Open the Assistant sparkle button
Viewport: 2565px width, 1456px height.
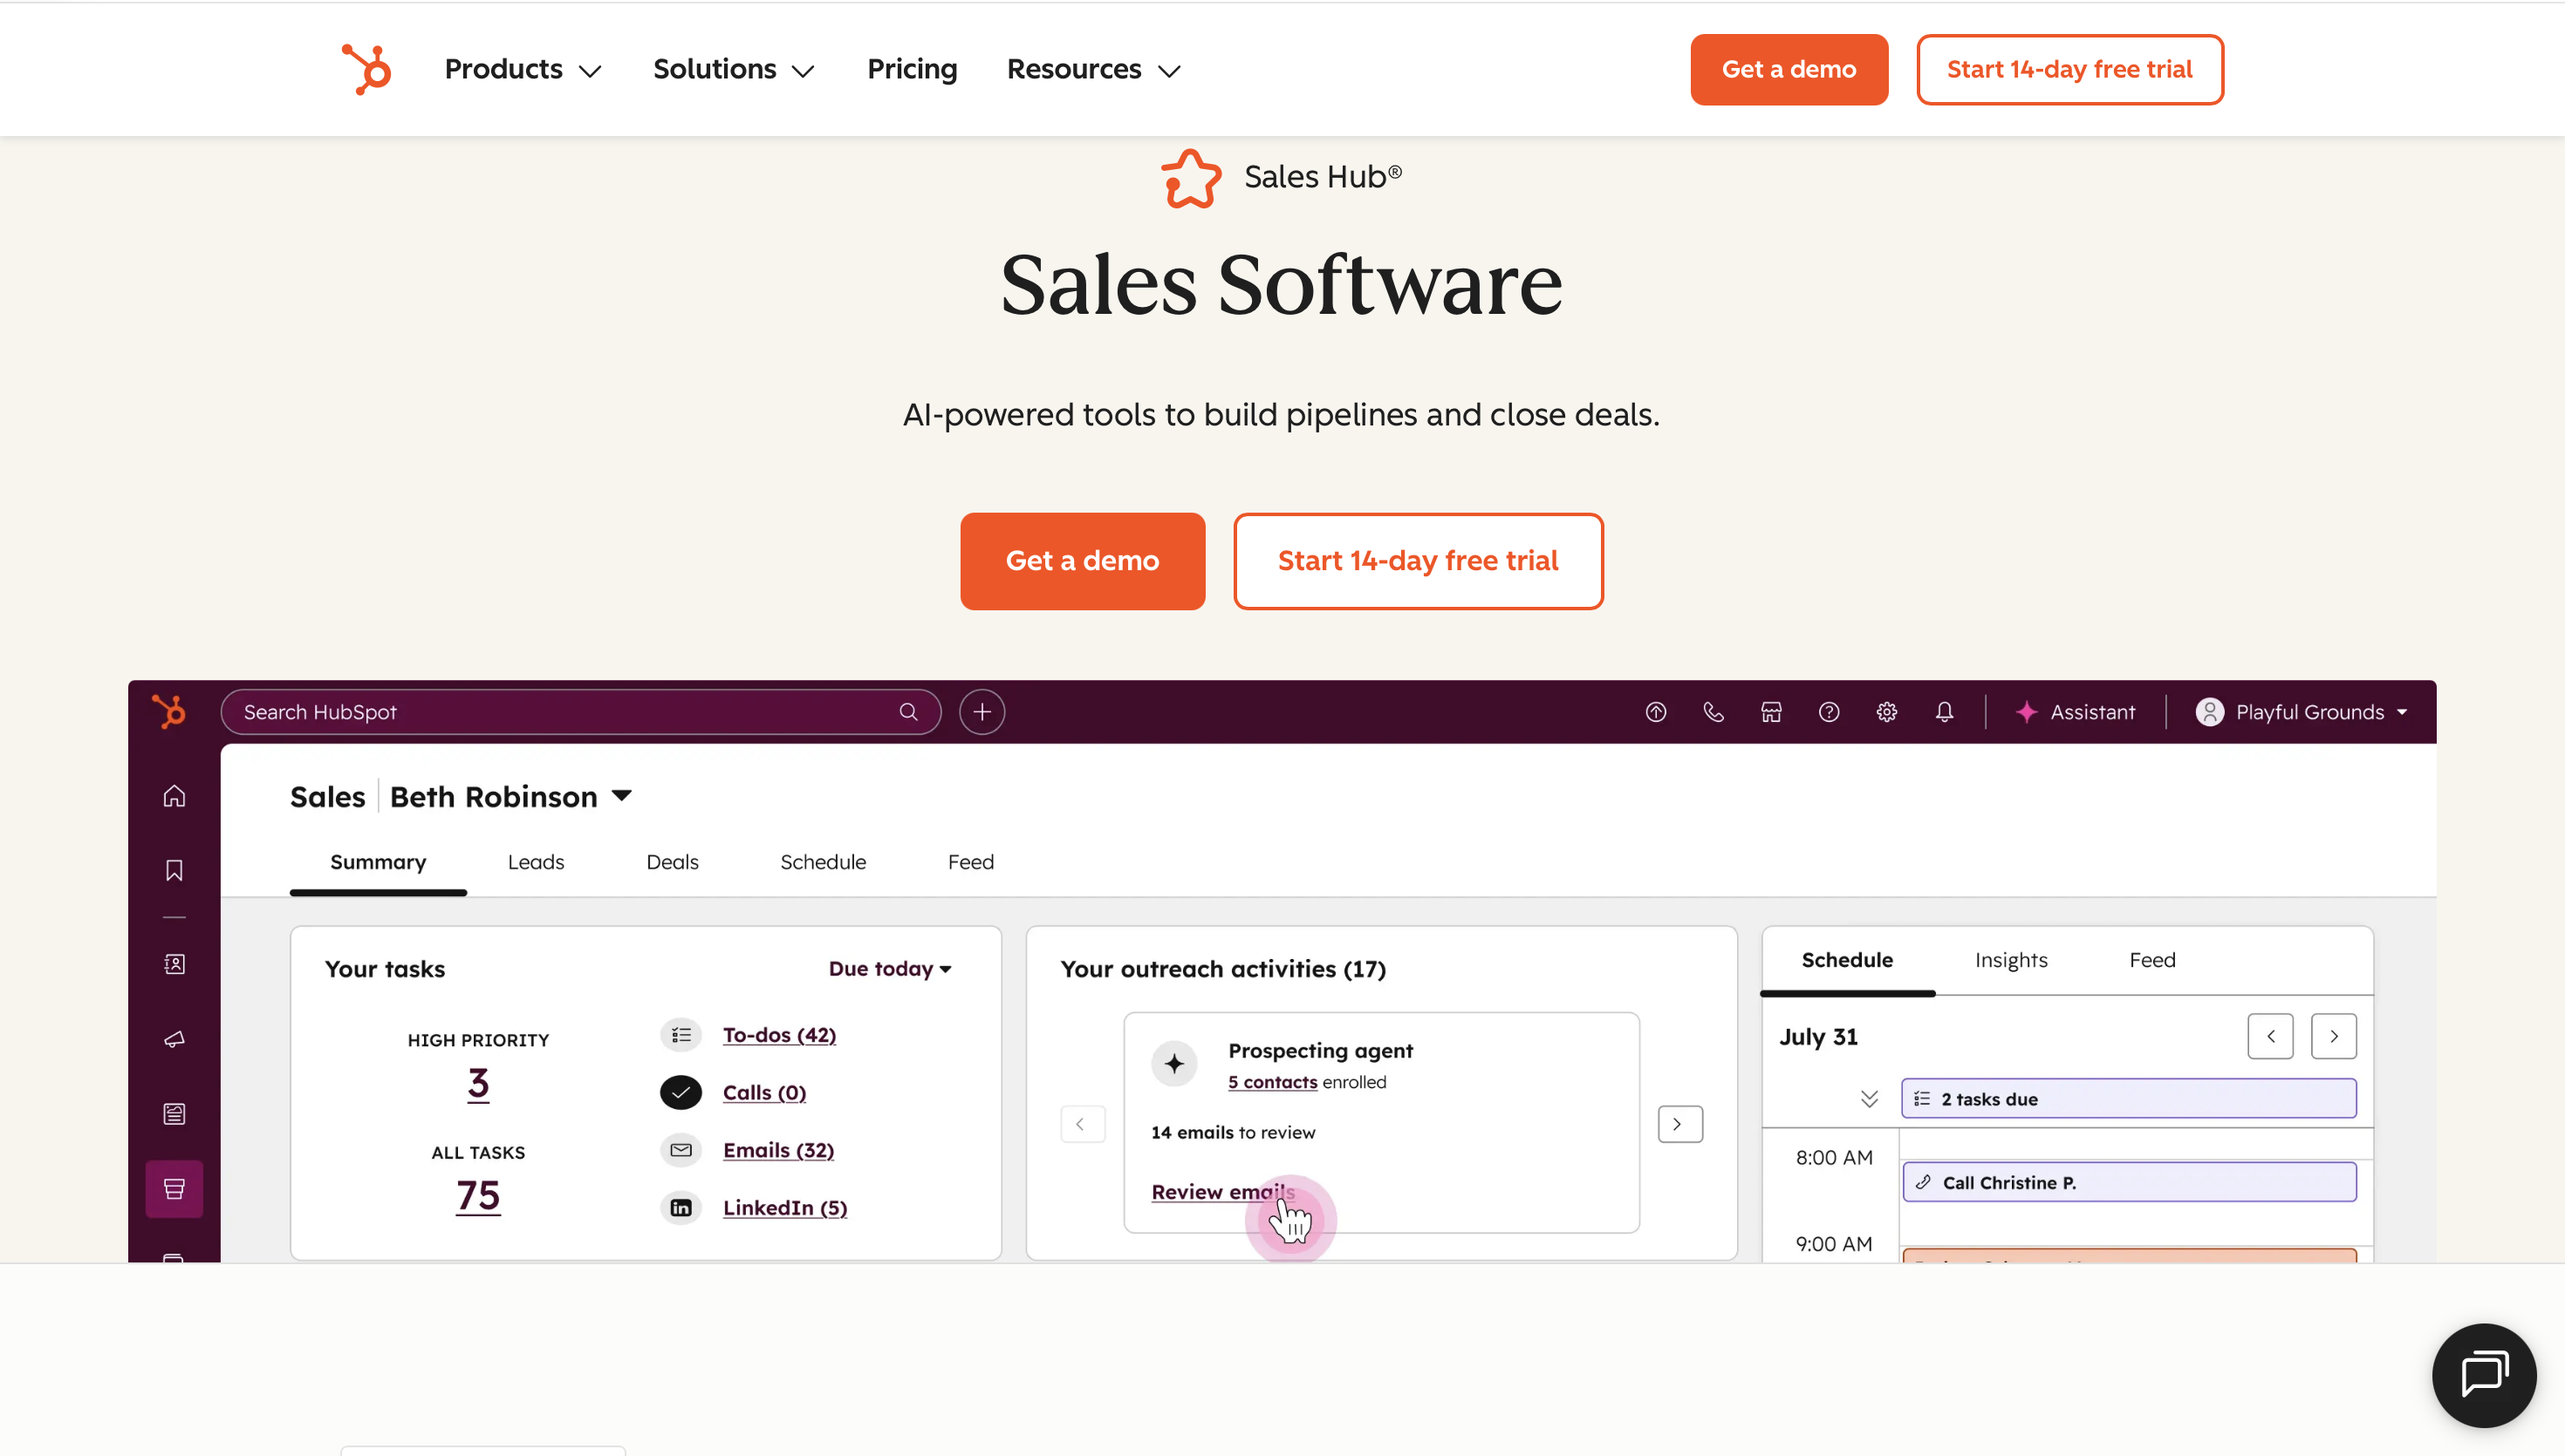(2075, 711)
